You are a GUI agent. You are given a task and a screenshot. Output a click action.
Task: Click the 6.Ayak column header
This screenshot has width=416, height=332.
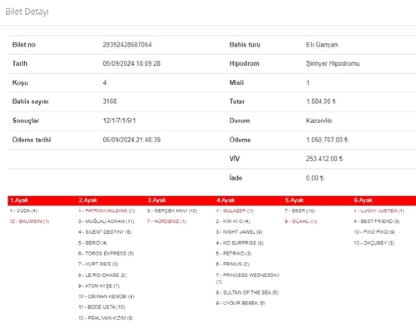(x=363, y=200)
